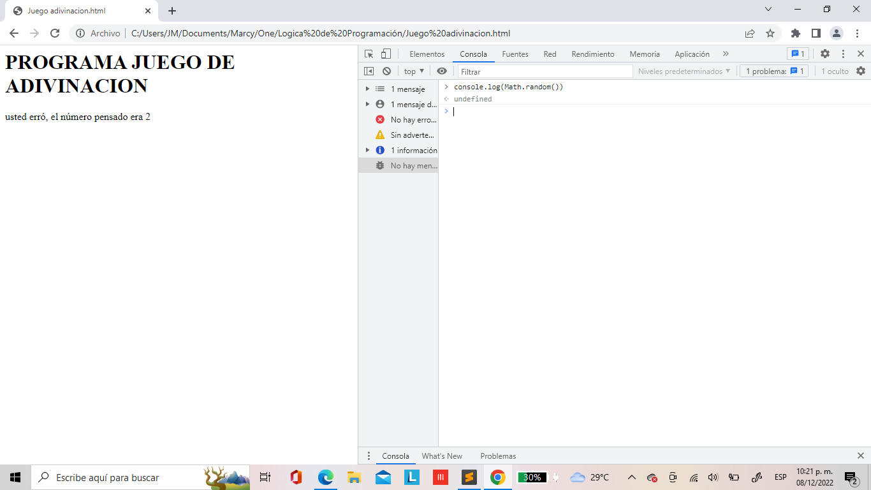The image size is (871, 490).
Task: Toggle the console sidebar panel icon
Action: pyautogui.click(x=369, y=71)
